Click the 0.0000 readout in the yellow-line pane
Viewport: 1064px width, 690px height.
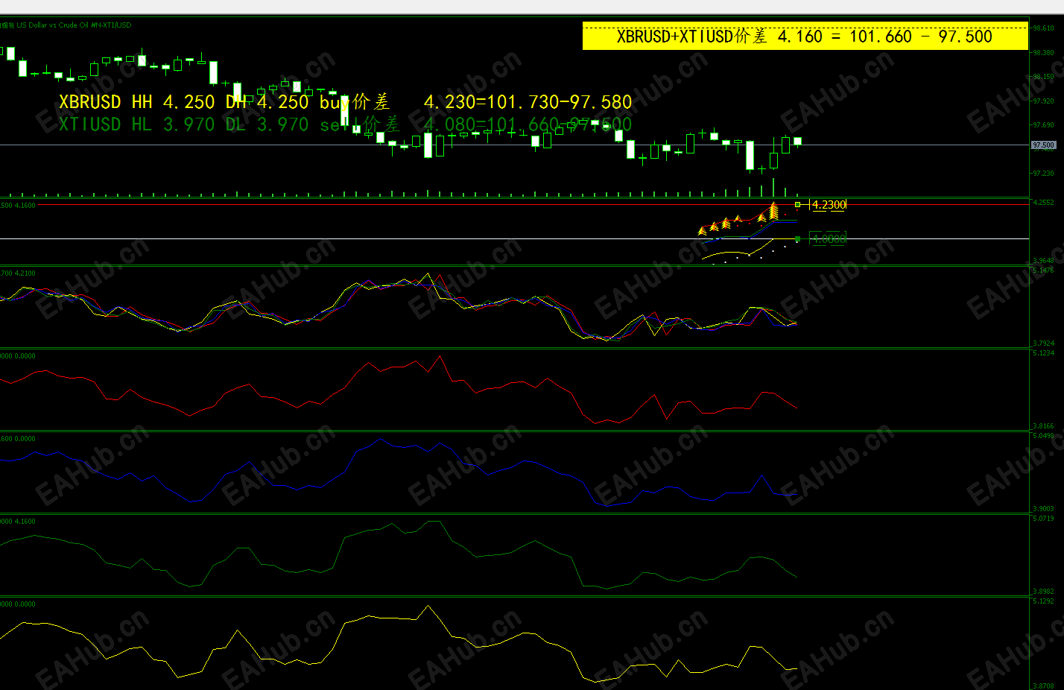[x=25, y=604]
